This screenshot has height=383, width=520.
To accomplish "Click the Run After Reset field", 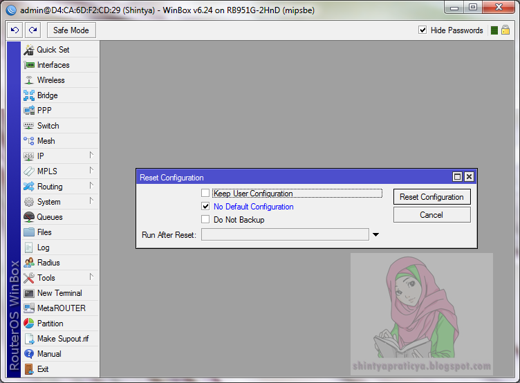I will click(x=285, y=234).
